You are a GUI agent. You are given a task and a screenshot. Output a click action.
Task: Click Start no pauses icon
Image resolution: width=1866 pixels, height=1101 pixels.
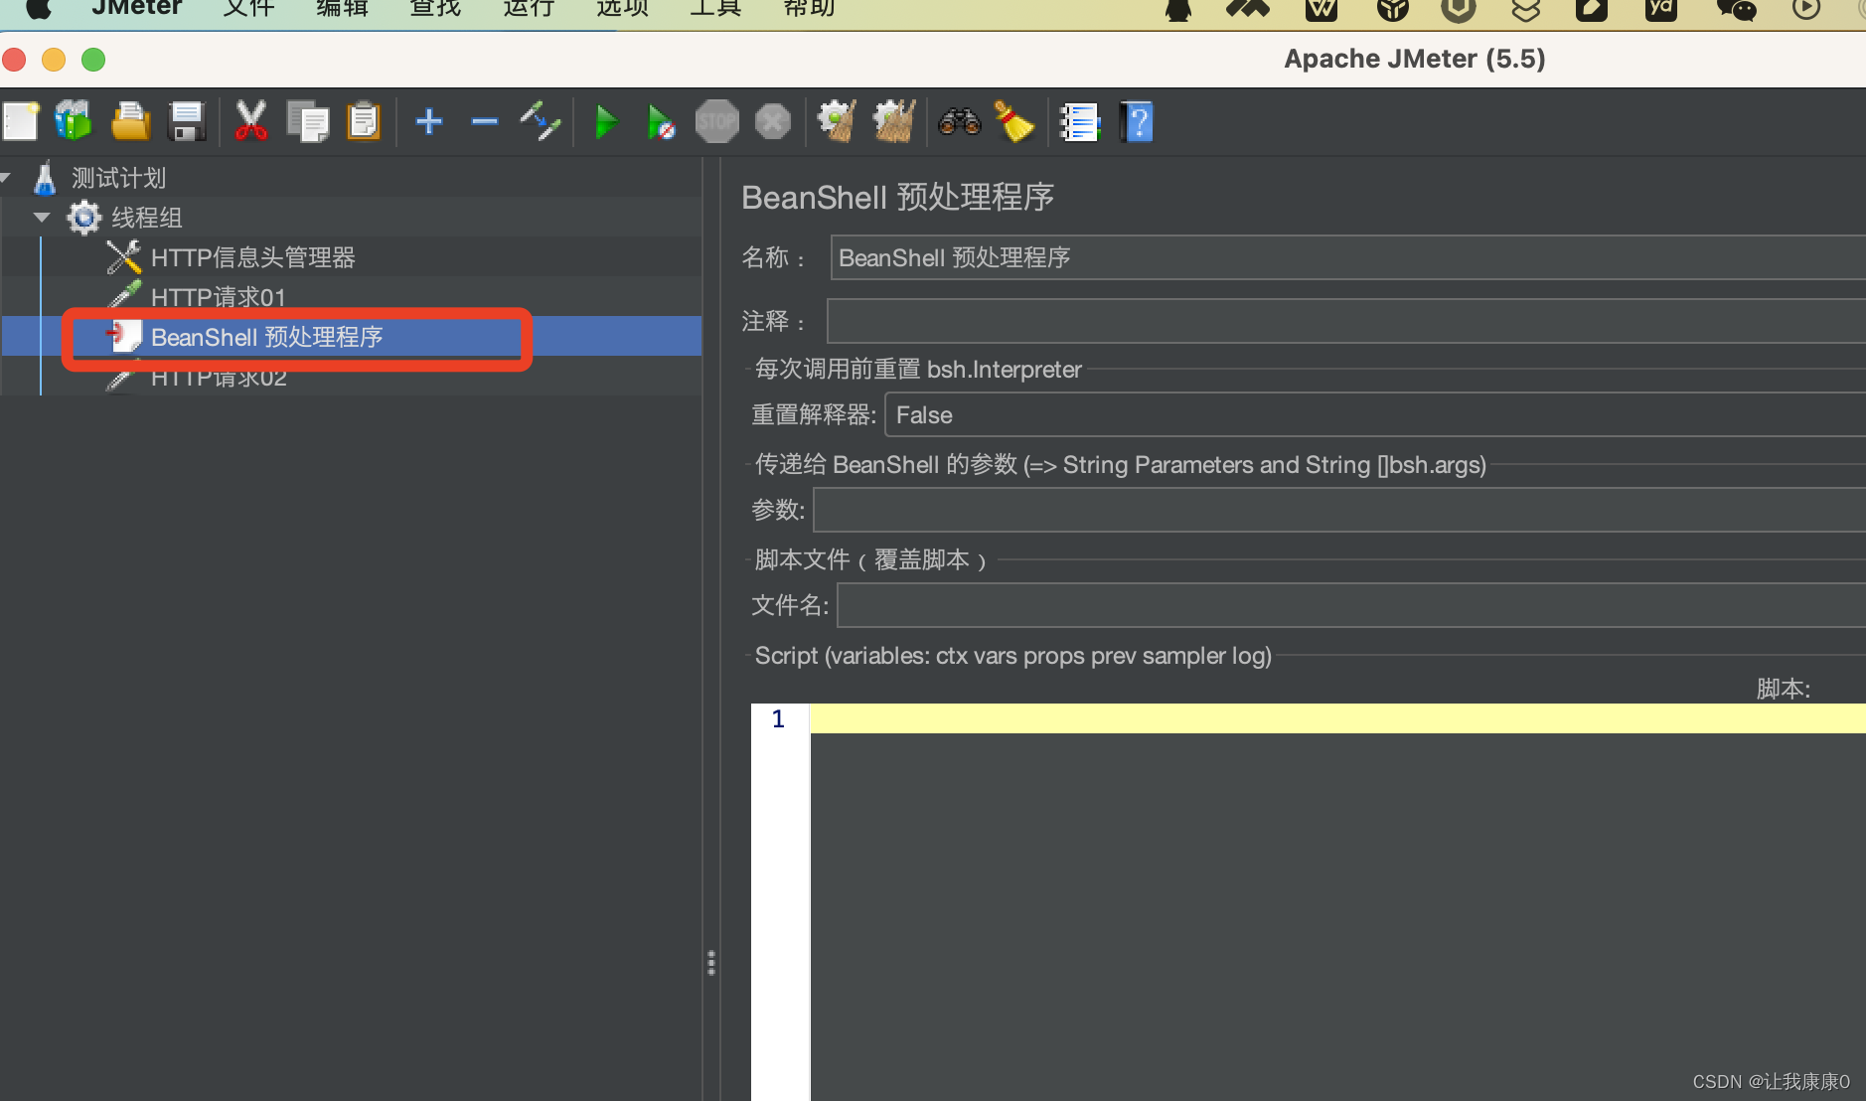(x=661, y=122)
